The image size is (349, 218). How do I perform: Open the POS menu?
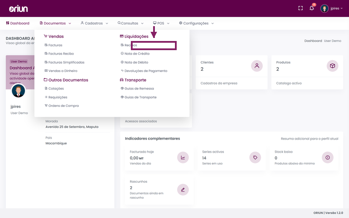point(158,23)
